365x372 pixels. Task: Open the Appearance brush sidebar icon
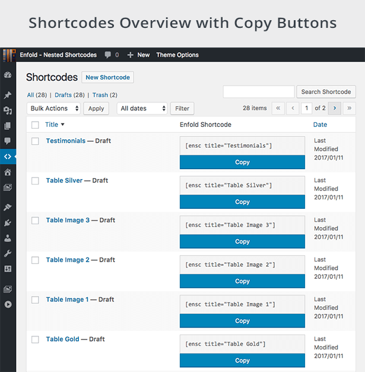click(8, 207)
